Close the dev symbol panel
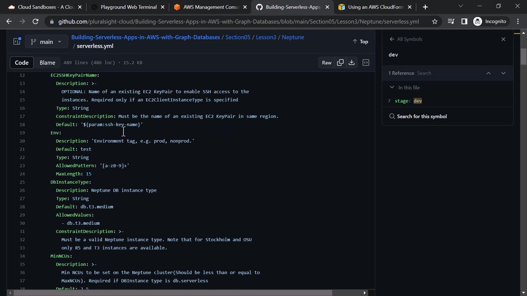Image resolution: width=527 pixels, height=296 pixels. pyautogui.click(x=503, y=39)
